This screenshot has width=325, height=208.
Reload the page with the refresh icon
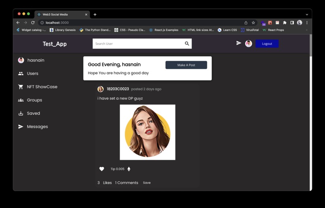tap(33, 23)
